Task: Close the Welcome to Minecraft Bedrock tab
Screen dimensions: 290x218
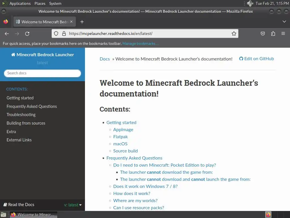Action: pos(71,22)
